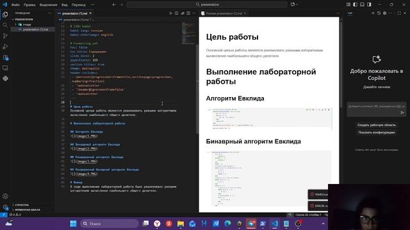Screen dimensions: 410x230
Task: Click the Euclid algorithm code image in preview
Action: (x=269, y=118)
